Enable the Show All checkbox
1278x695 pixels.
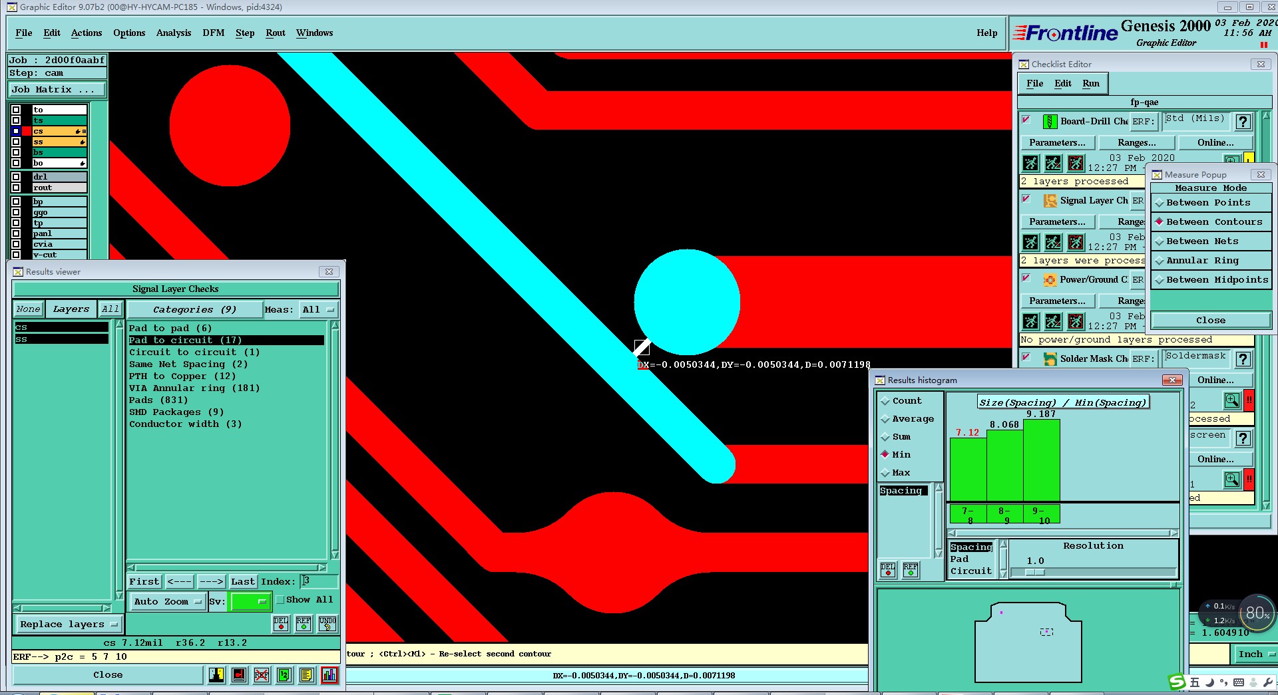coord(280,600)
